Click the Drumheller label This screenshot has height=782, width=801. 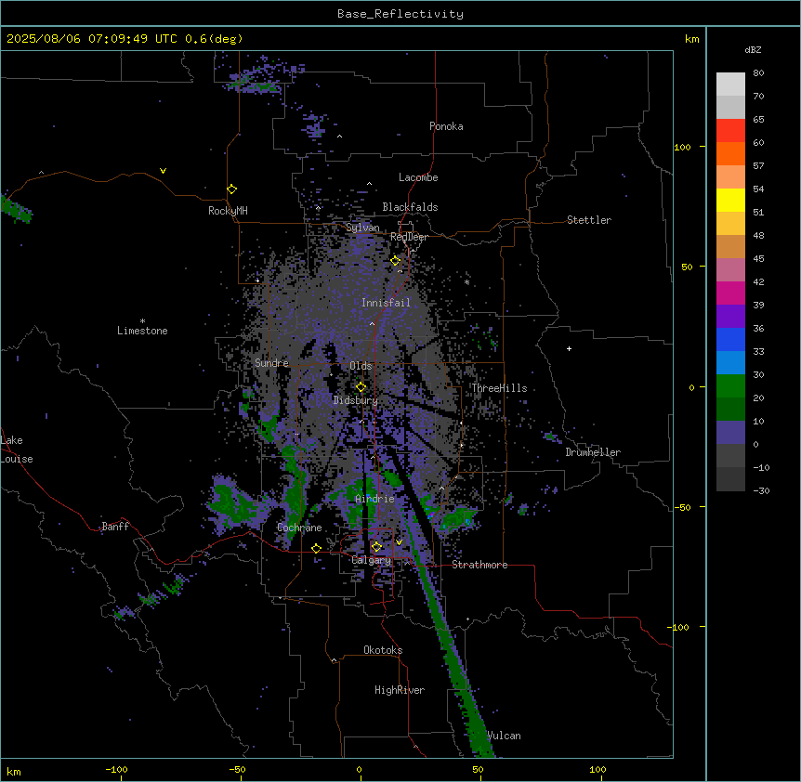(x=593, y=452)
